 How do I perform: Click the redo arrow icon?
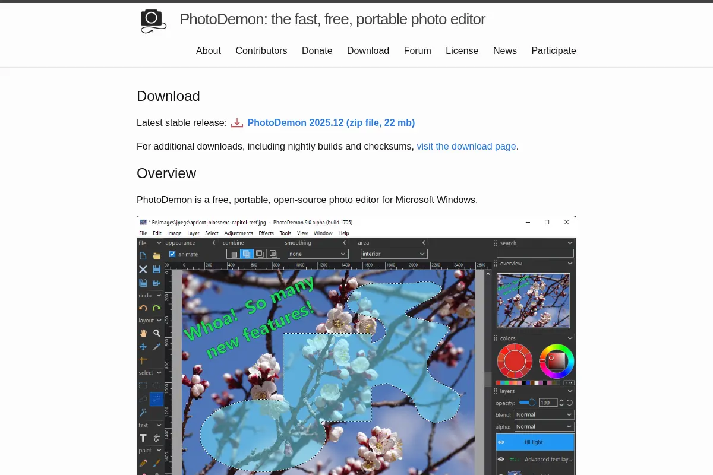tap(157, 308)
